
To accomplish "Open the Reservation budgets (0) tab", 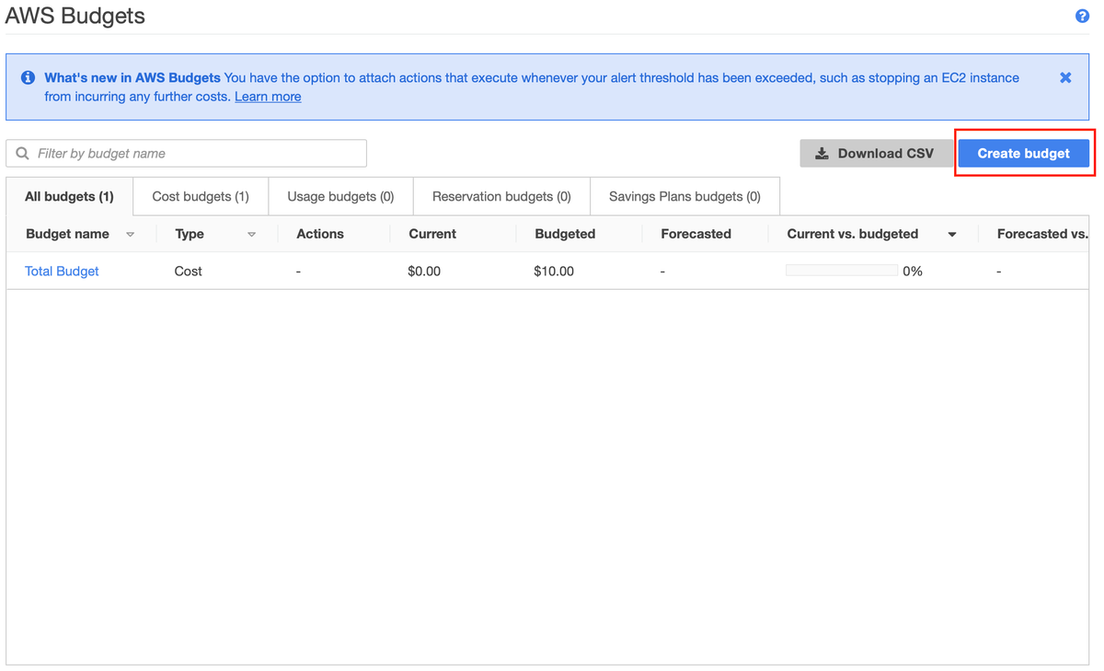I will click(x=501, y=196).
